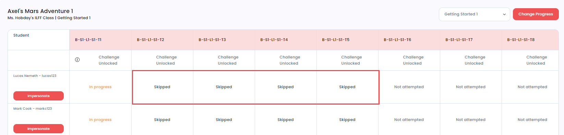Select the B-S1-L1-S1-T1 column header
564x135 pixels.
pyautogui.click(x=88, y=40)
